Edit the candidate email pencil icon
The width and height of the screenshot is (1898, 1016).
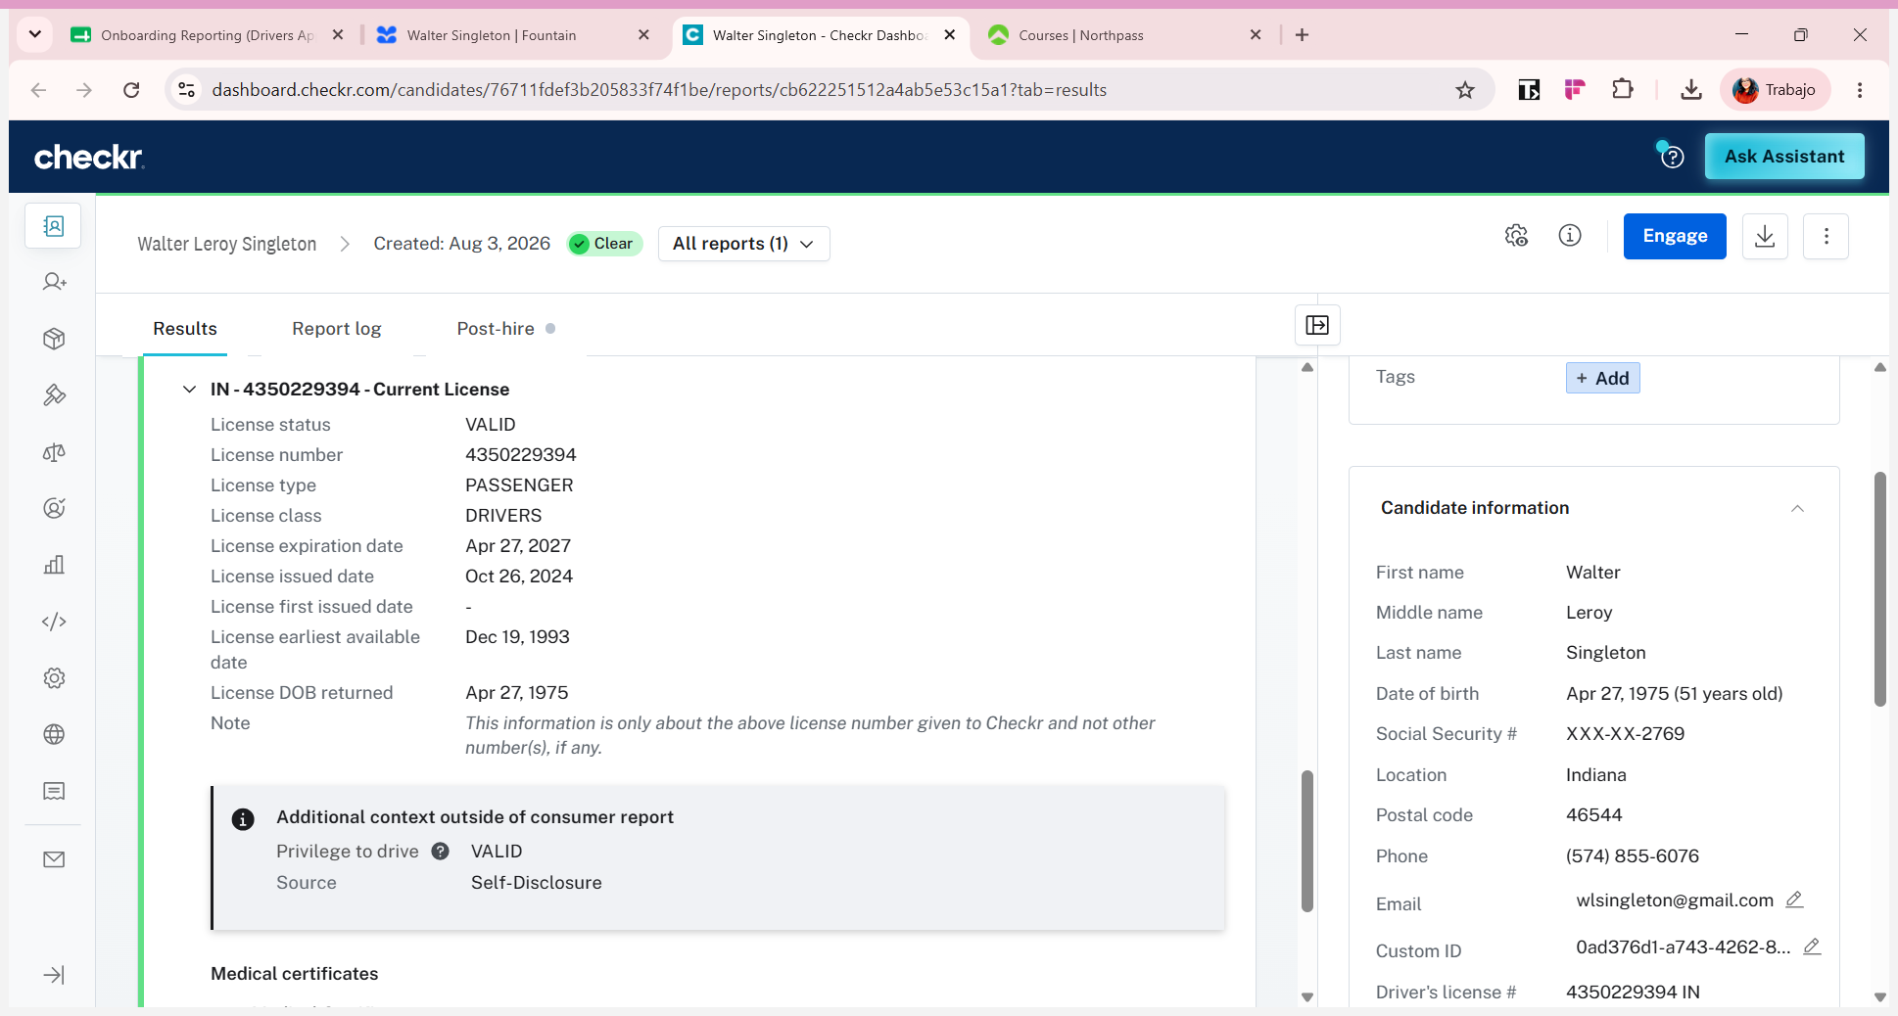click(1794, 900)
